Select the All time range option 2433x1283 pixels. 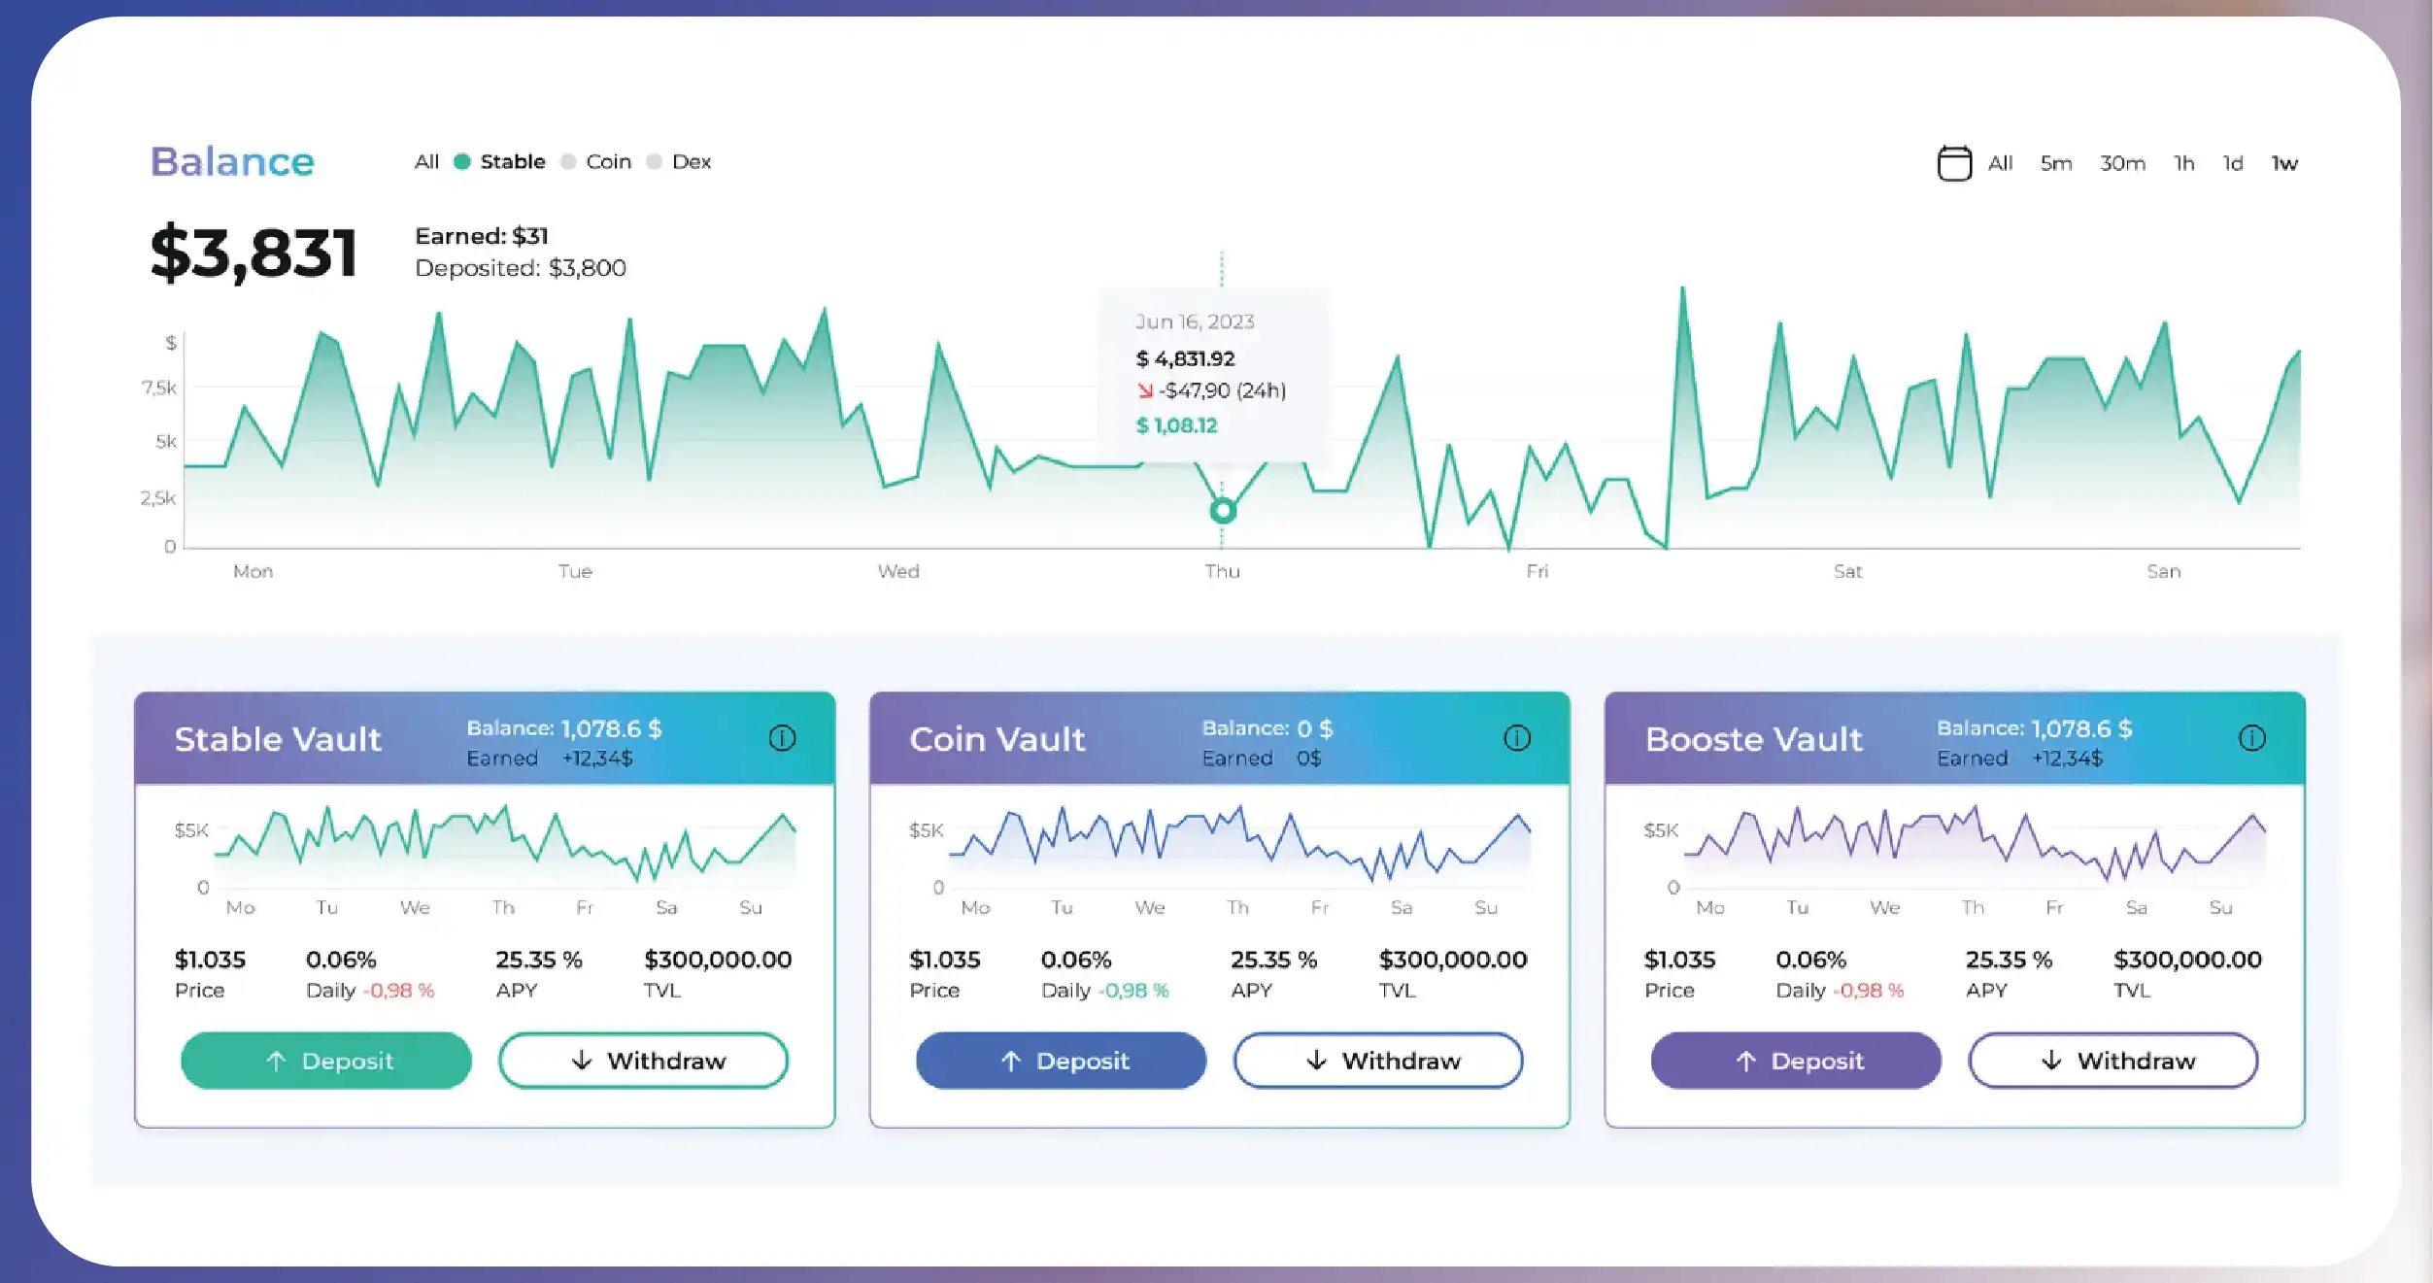(2000, 164)
